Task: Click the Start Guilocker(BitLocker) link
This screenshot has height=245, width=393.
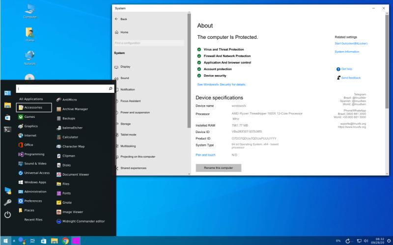Action: click(351, 43)
